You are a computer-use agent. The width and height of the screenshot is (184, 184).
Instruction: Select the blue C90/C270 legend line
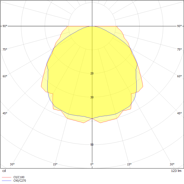pos(7,181)
